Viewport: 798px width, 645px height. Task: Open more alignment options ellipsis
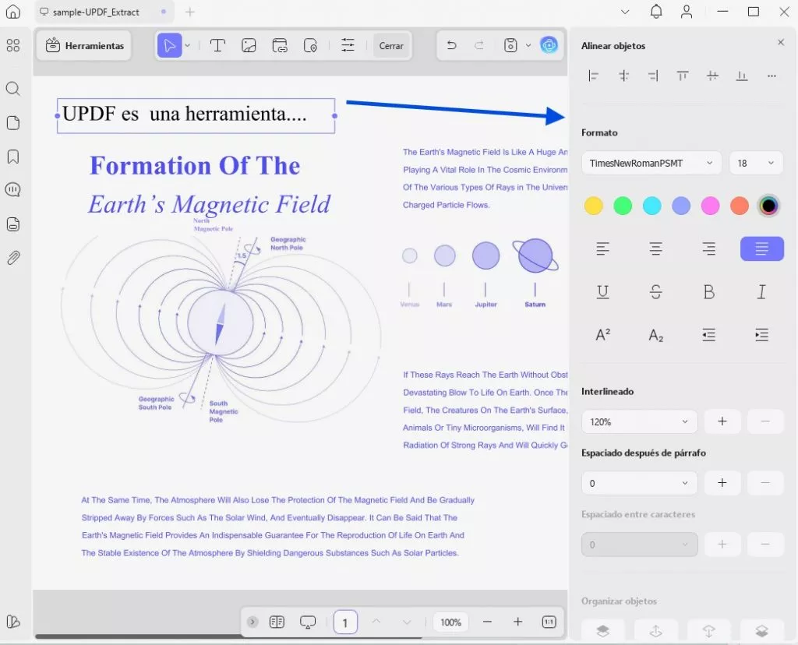point(772,76)
